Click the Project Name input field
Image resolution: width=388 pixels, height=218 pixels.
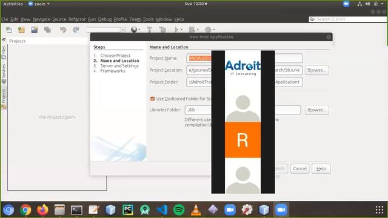(x=244, y=58)
